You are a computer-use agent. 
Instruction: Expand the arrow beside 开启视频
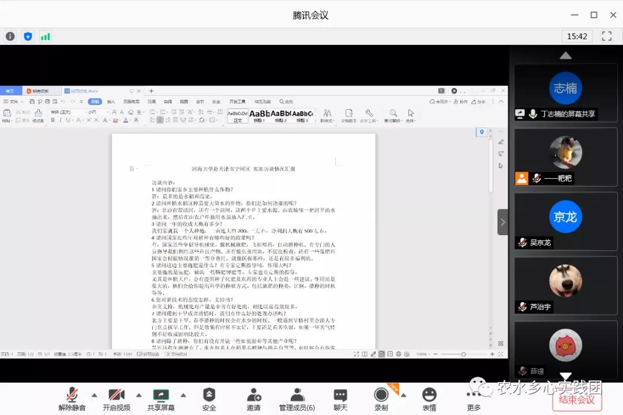coord(138,395)
